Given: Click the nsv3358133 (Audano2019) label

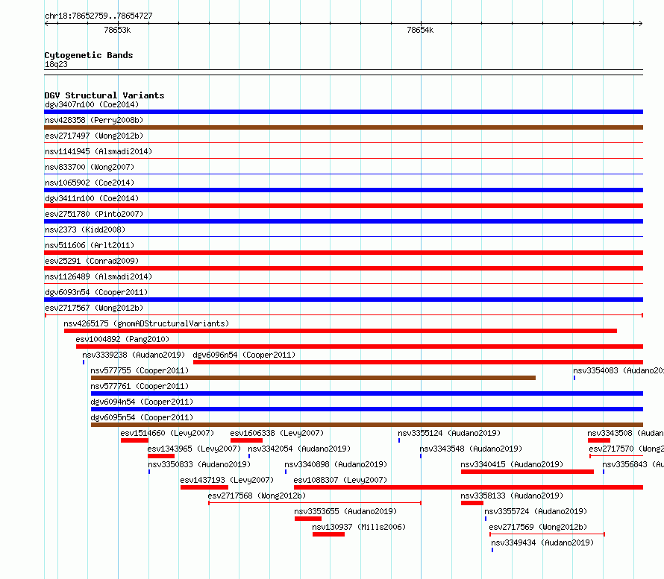Looking at the screenshot, I should point(512,496).
